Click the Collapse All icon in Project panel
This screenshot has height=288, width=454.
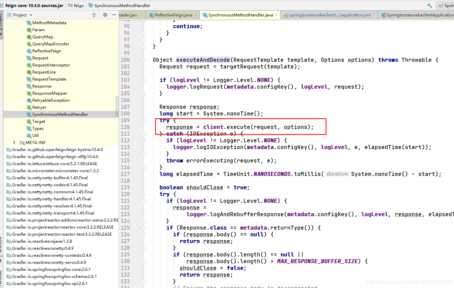click(94, 15)
